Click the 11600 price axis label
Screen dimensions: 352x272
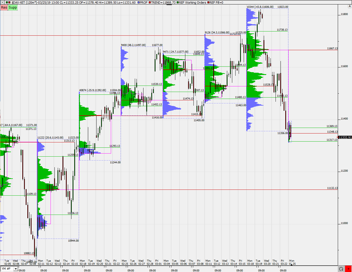tap(344, 66)
